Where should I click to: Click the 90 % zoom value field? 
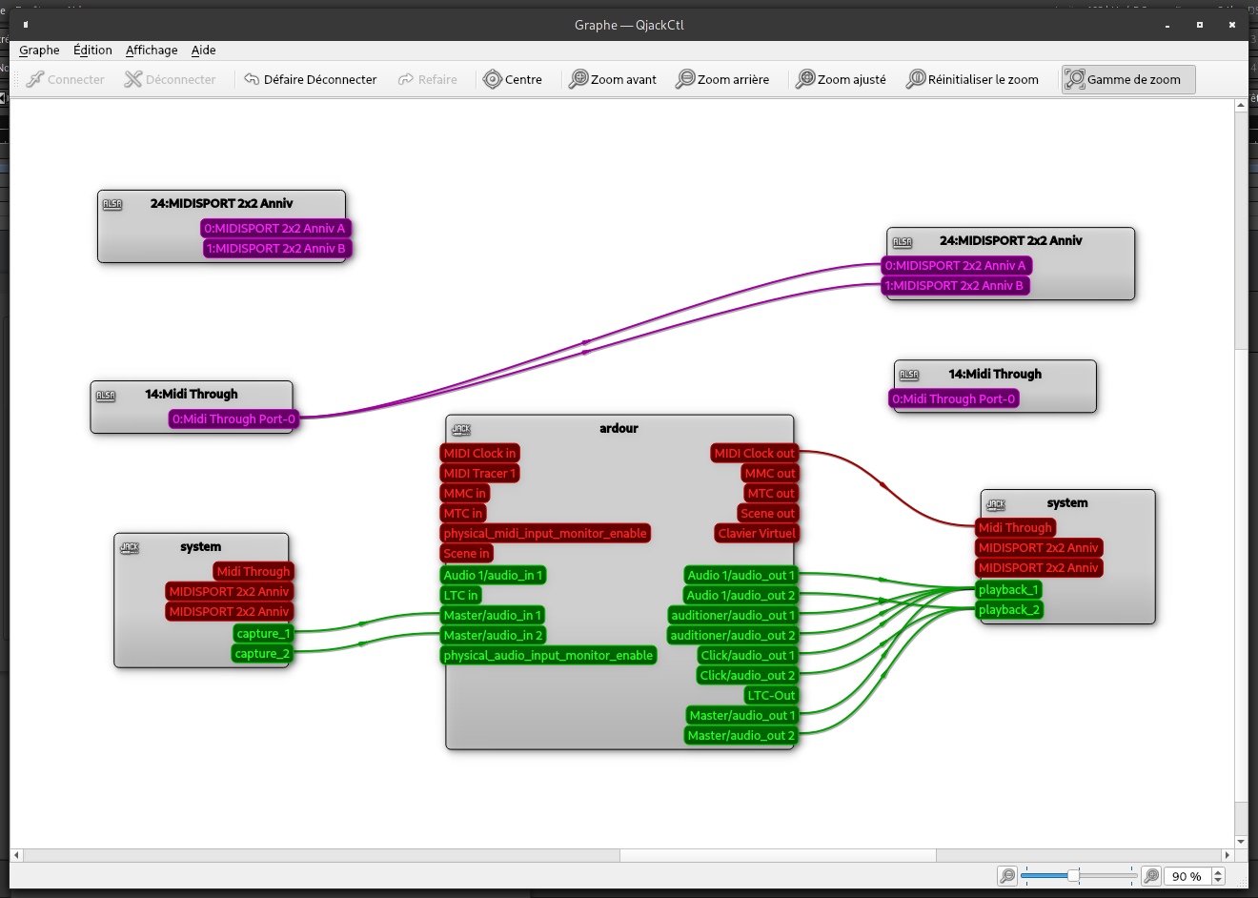(x=1187, y=876)
